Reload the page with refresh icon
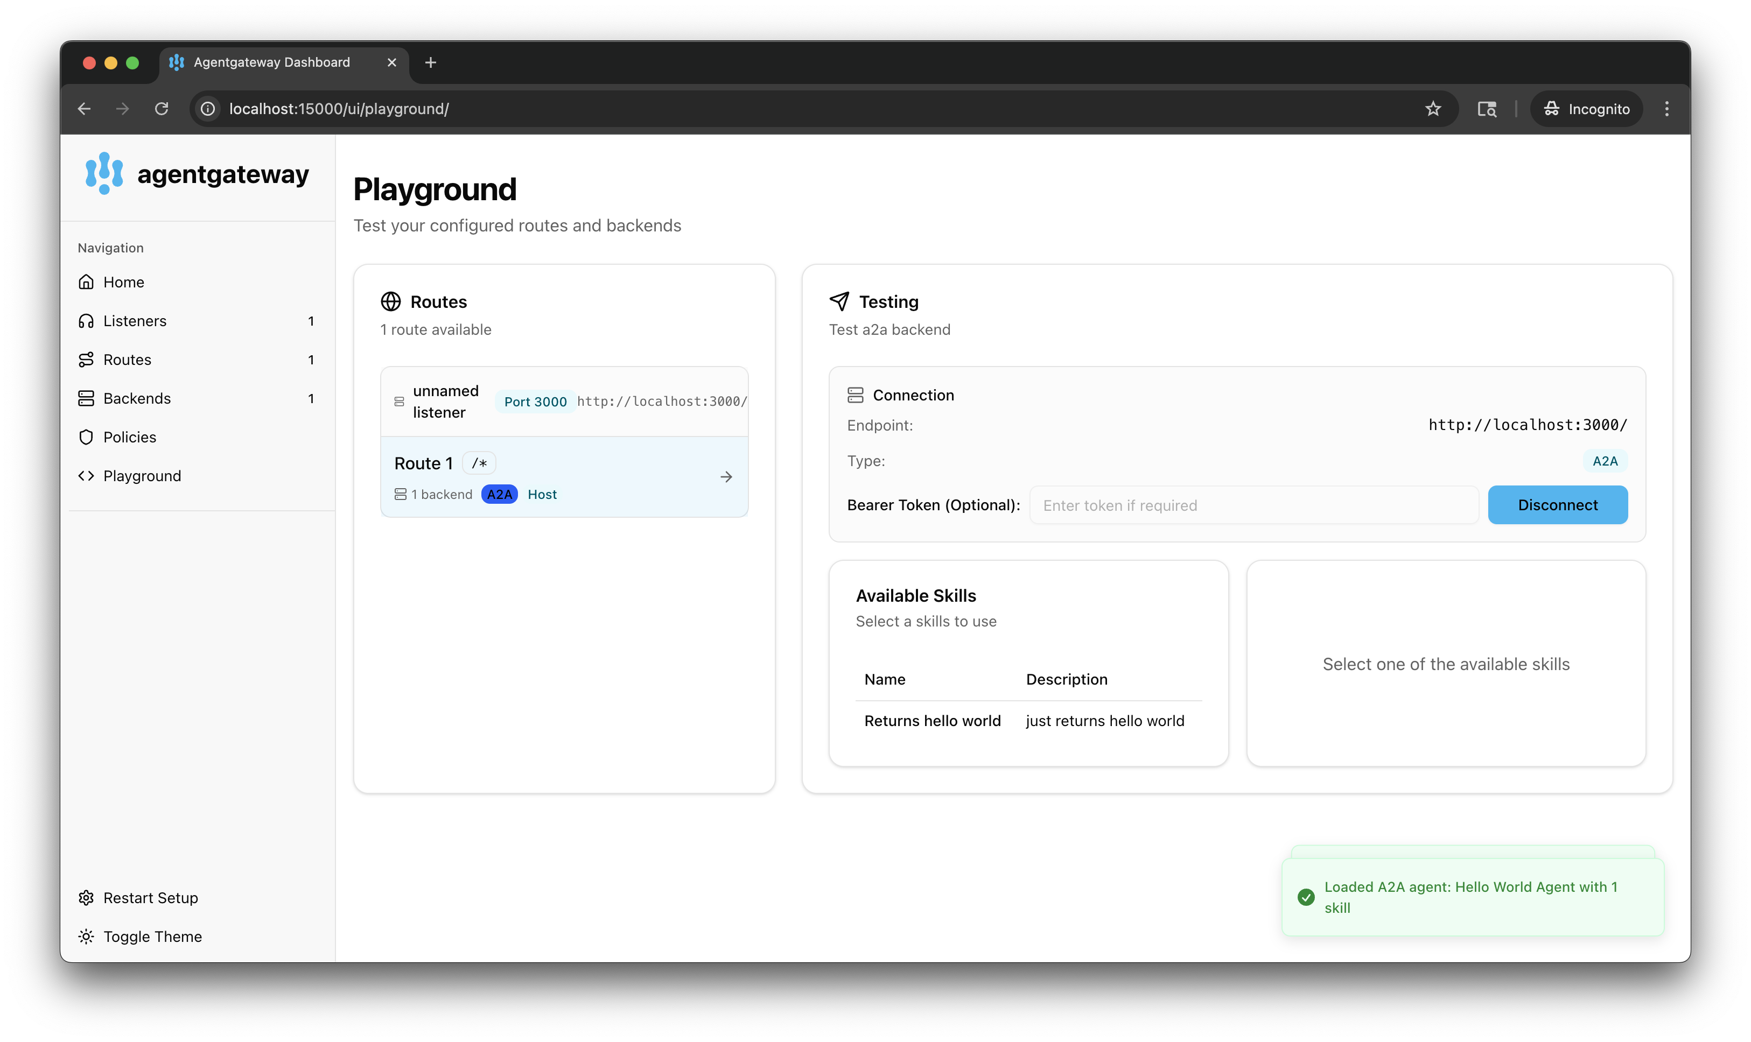Image resolution: width=1751 pixels, height=1042 pixels. (x=162, y=109)
